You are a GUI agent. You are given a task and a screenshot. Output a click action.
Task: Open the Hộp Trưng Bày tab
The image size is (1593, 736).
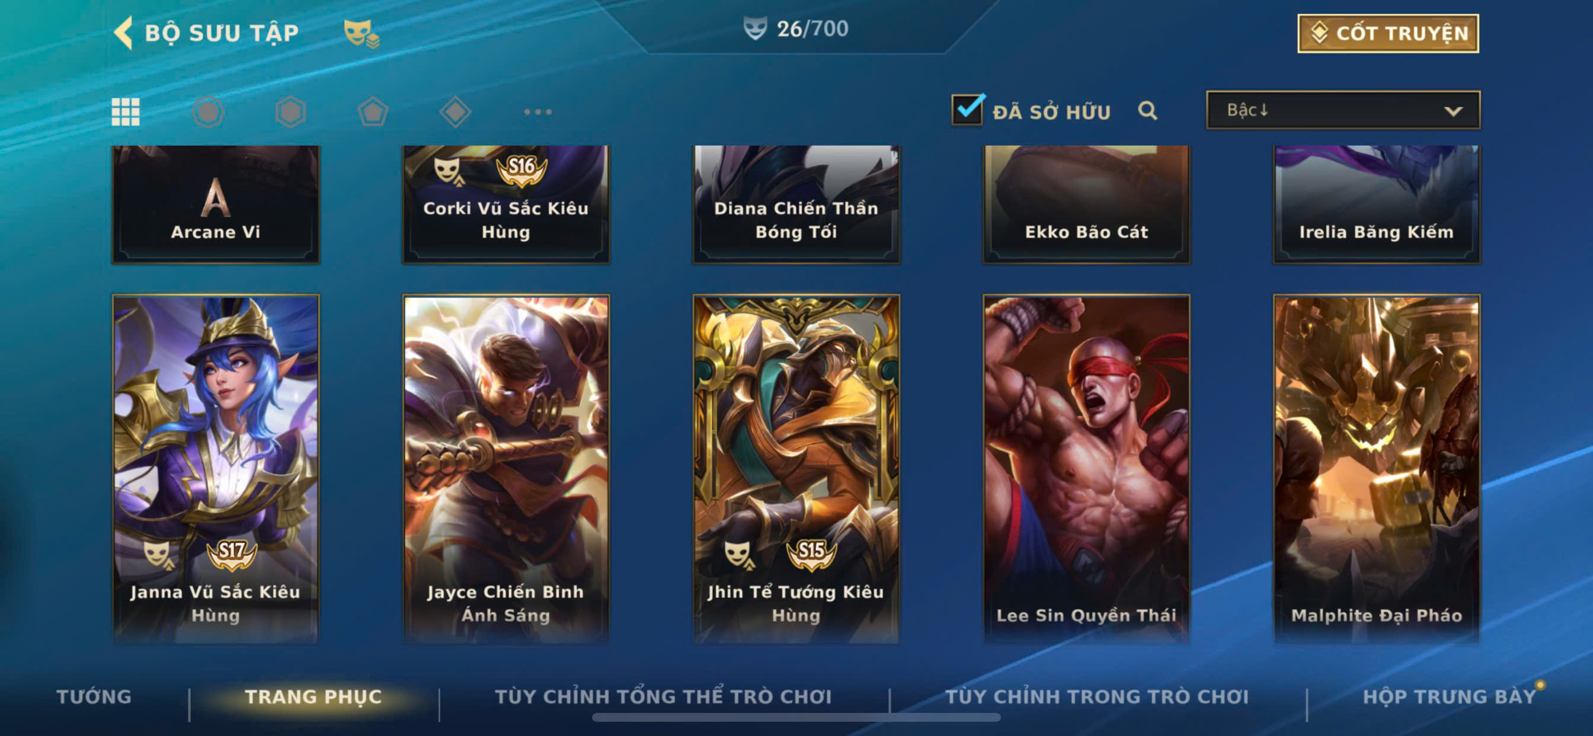tap(1449, 696)
